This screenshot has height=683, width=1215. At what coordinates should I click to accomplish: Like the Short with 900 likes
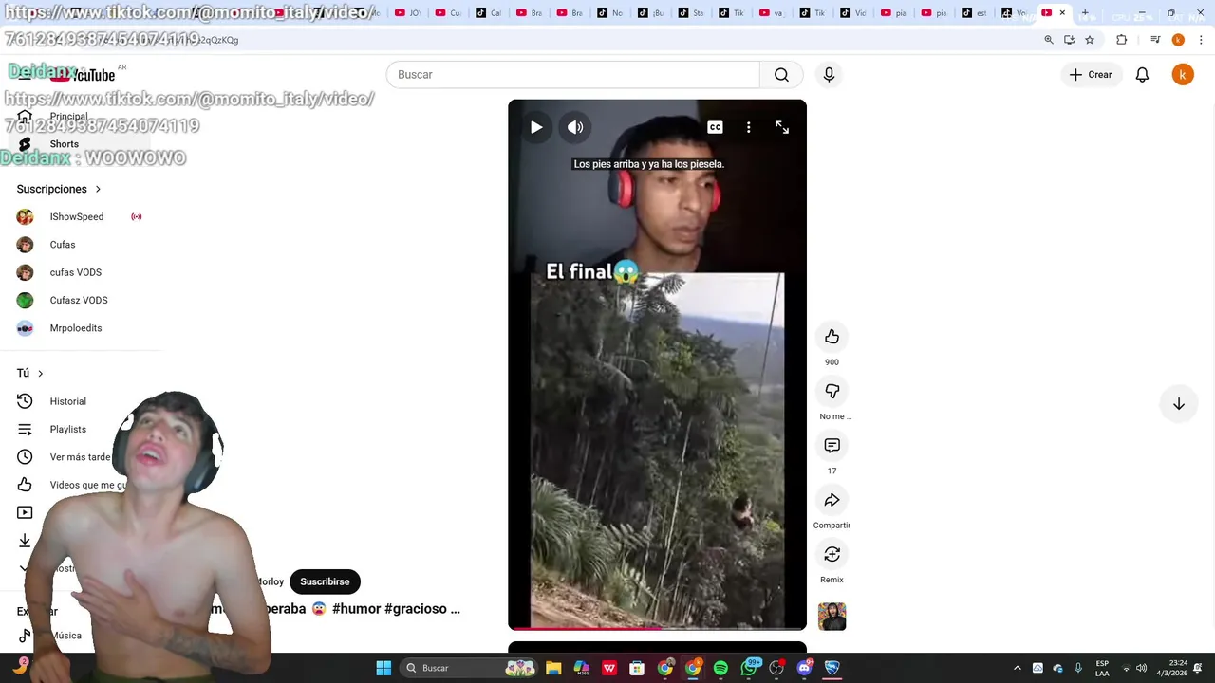[x=832, y=337]
